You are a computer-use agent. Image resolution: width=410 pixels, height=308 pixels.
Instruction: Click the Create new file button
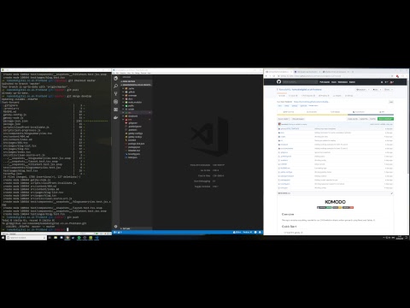click(x=353, y=119)
